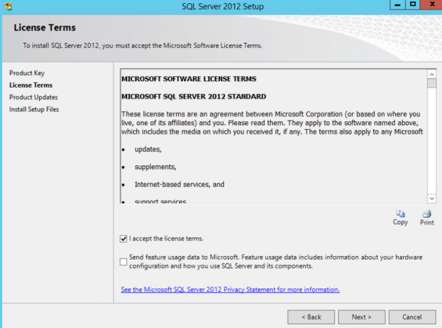Click the MICROSOFT SOFTWARE LICENSE TERMS heading
The image size is (442, 328).
coord(189,79)
